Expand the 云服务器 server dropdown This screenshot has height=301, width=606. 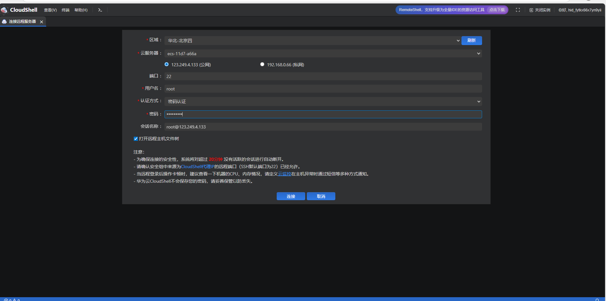click(323, 54)
